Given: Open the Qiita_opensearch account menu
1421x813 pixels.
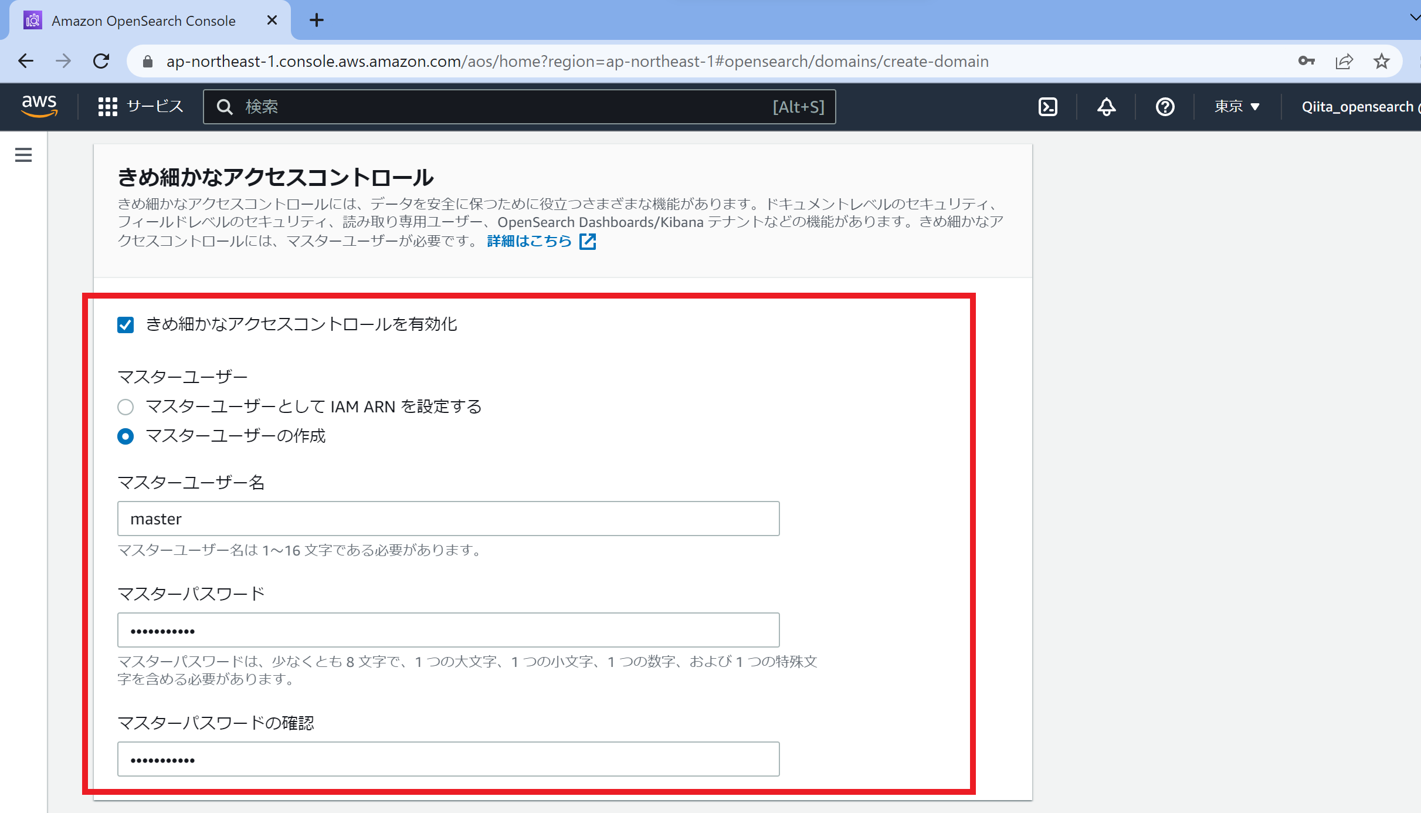Looking at the screenshot, I should pos(1358,107).
